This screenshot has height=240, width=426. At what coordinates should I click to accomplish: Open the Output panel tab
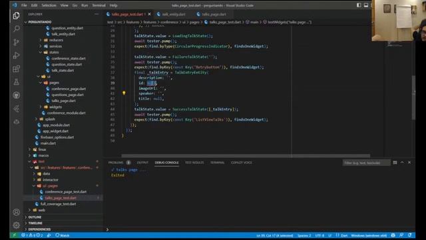tap(142, 163)
